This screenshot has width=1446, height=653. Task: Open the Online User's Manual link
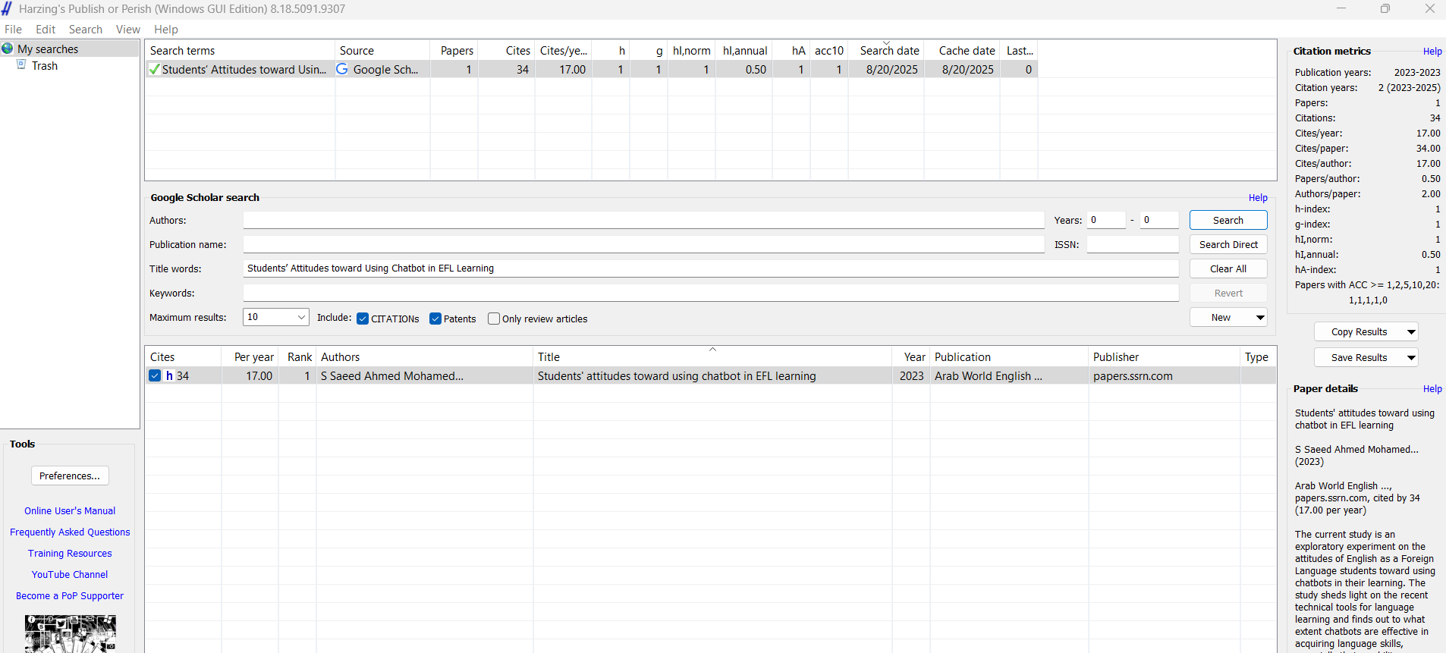[x=70, y=511]
